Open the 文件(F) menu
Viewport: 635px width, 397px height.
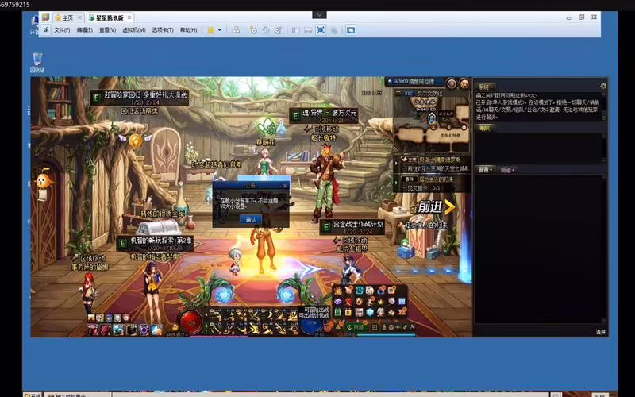pyautogui.click(x=62, y=30)
